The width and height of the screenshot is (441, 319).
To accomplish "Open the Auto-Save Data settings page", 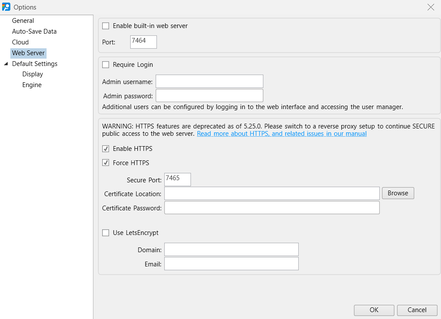I will pyautogui.click(x=34, y=31).
